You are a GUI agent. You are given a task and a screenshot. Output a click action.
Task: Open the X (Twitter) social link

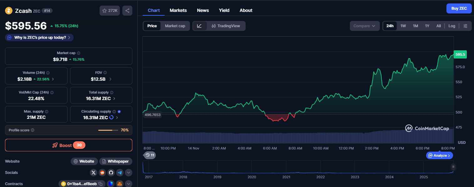(94, 173)
